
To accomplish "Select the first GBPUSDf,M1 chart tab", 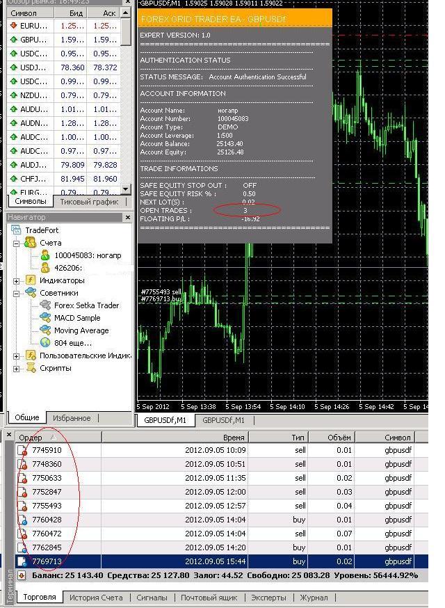I will (165, 420).
